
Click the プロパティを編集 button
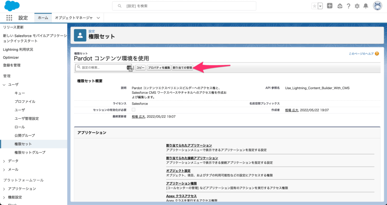pos(159,68)
